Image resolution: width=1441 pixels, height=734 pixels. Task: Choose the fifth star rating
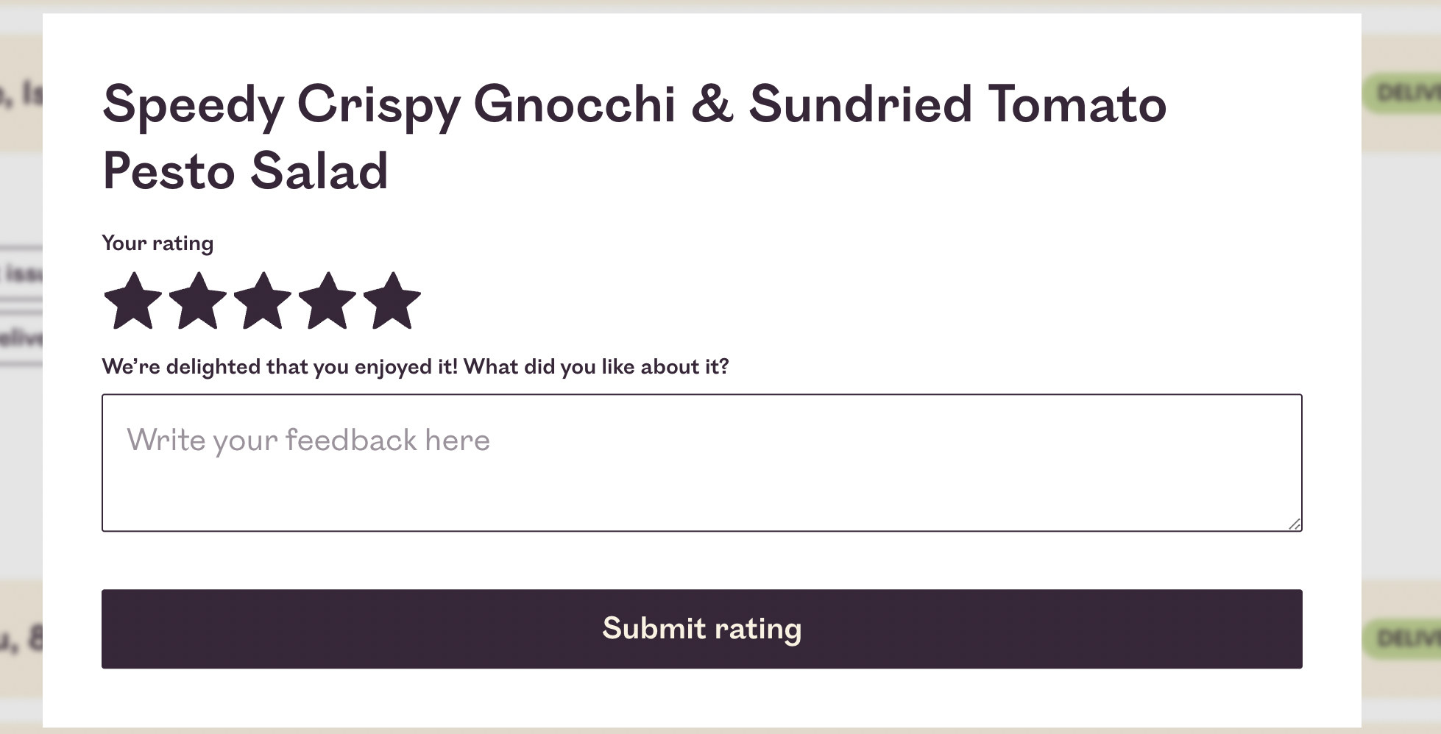[x=392, y=302]
